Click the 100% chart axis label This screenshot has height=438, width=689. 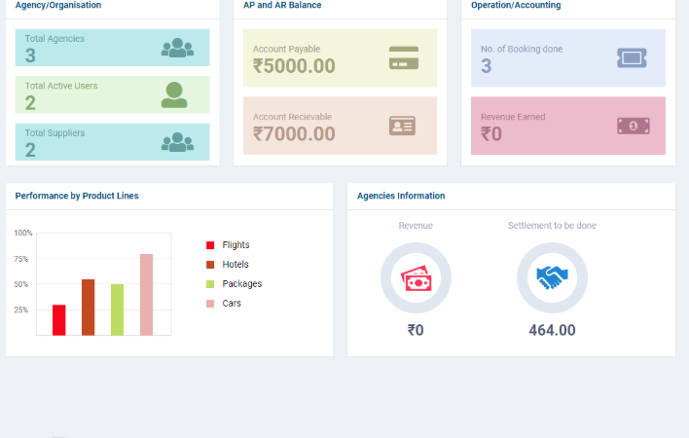coord(22,233)
